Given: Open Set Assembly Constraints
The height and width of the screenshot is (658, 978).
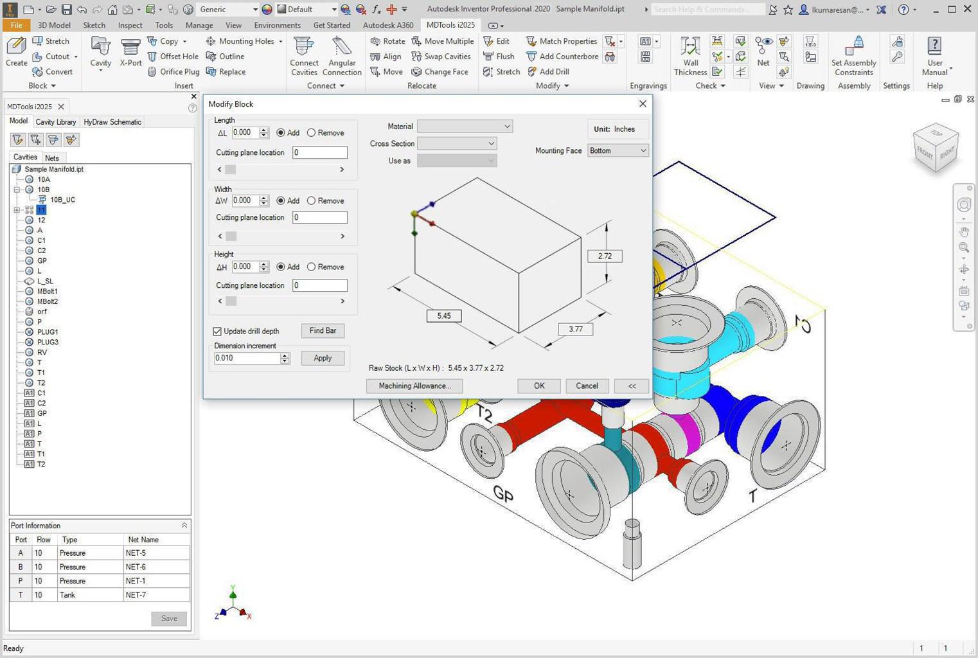Looking at the screenshot, I should click(853, 57).
